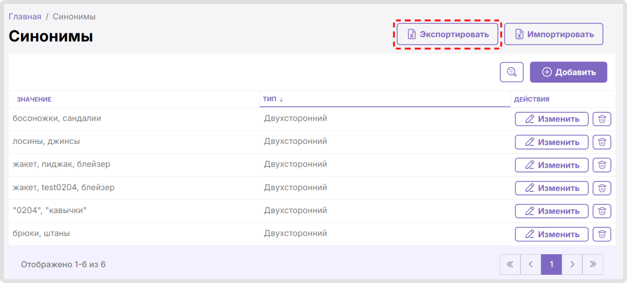Viewport: 627px width, 283px height.
Task: Delete the "босоножки, сандалии" row
Action: (x=602, y=119)
